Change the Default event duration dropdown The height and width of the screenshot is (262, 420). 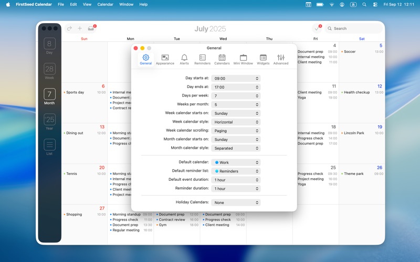click(x=236, y=180)
